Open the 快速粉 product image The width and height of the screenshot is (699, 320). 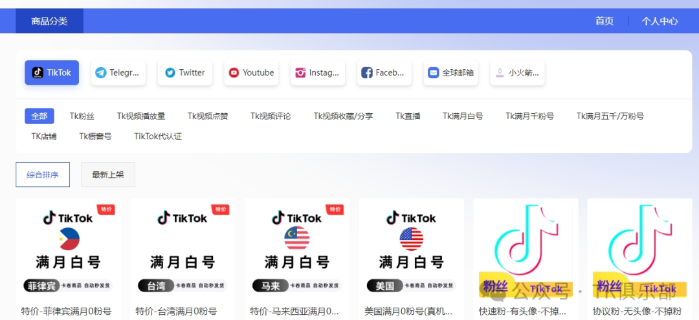tap(526, 250)
